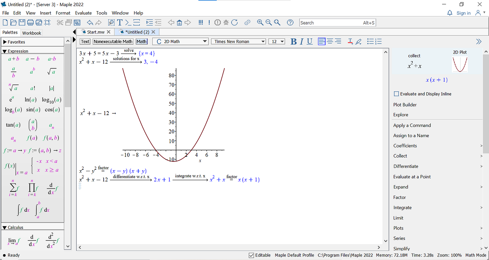
Task: Sign in to Maple account
Action: click(x=463, y=13)
